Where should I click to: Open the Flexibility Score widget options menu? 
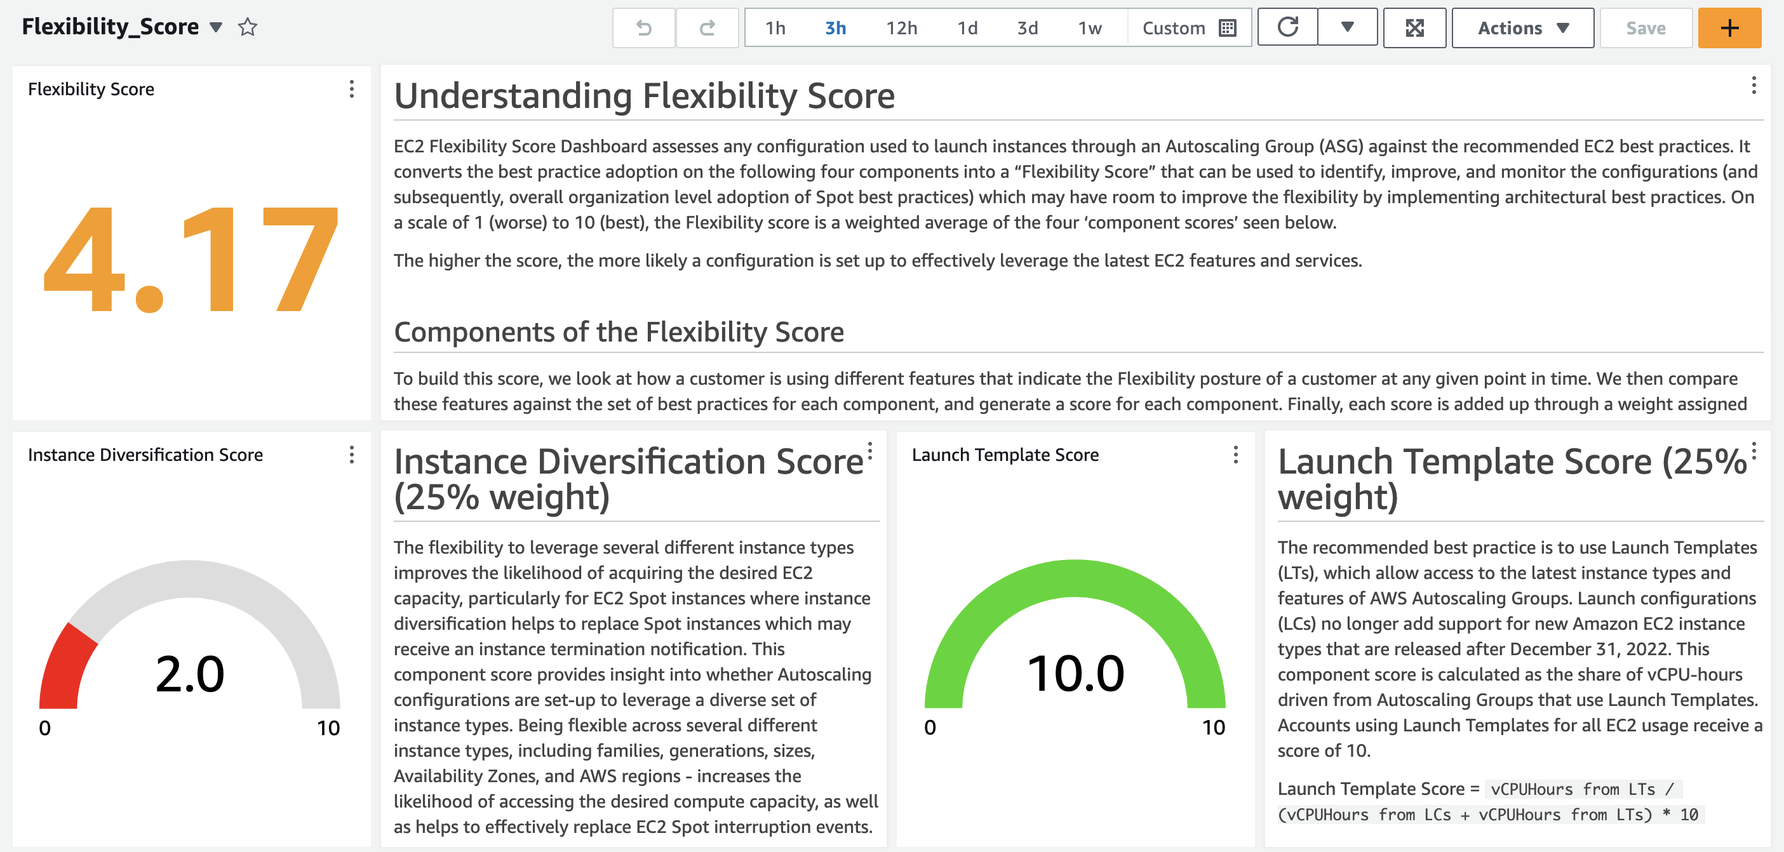pos(352,89)
